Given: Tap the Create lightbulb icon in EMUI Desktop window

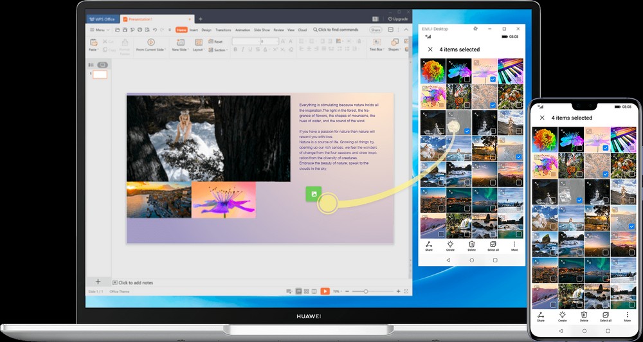Looking at the screenshot, I should coord(450,246).
